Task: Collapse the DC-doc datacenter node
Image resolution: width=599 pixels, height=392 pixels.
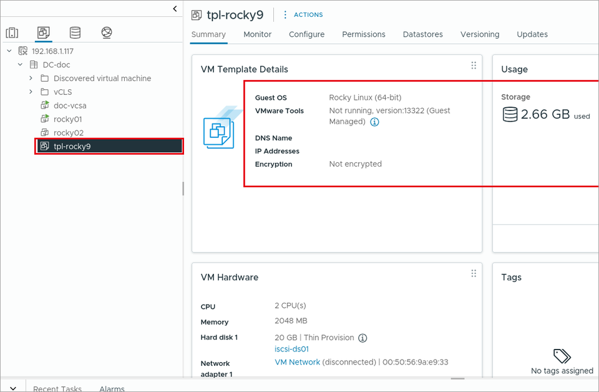Action: point(20,64)
